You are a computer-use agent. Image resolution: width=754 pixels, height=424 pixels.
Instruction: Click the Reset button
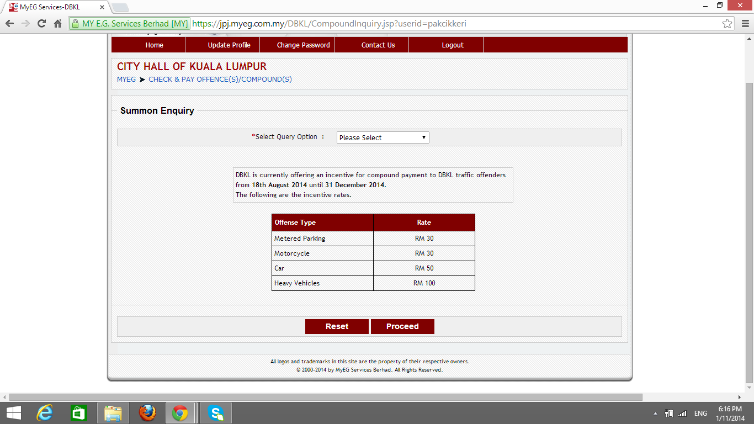click(337, 326)
